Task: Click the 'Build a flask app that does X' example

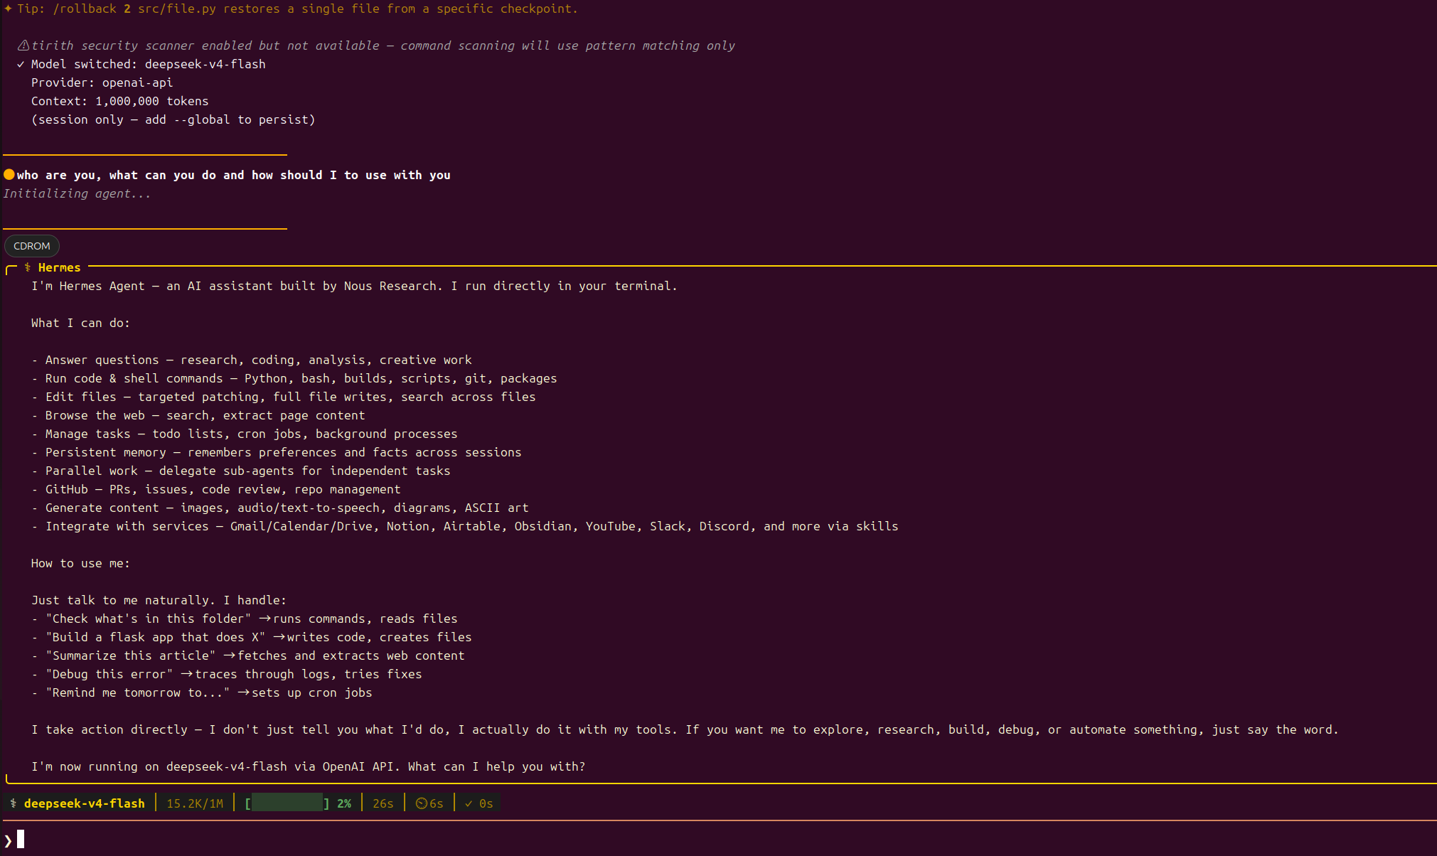Action: [x=252, y=637]
